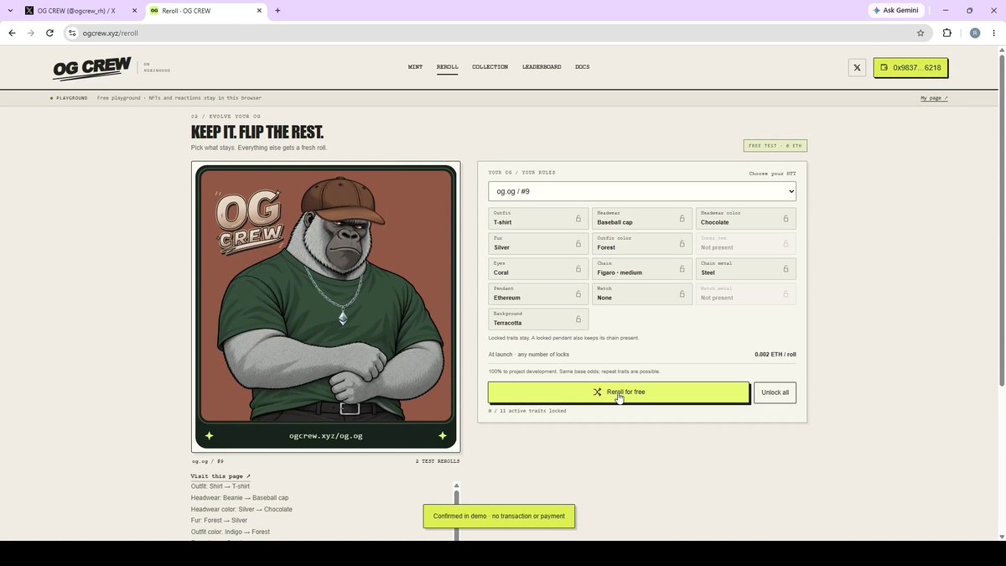1006x566 pixels.
Task: Click the Ask Gemini button
Action: point(897,10)
